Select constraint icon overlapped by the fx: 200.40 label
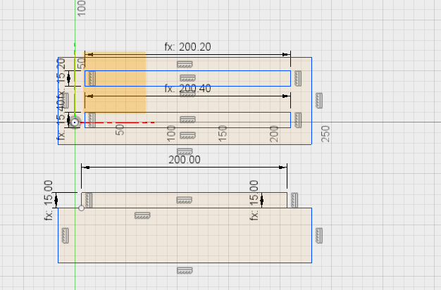Image resolution: width=441 pixels, height=290 pixels. pos(187,94)
